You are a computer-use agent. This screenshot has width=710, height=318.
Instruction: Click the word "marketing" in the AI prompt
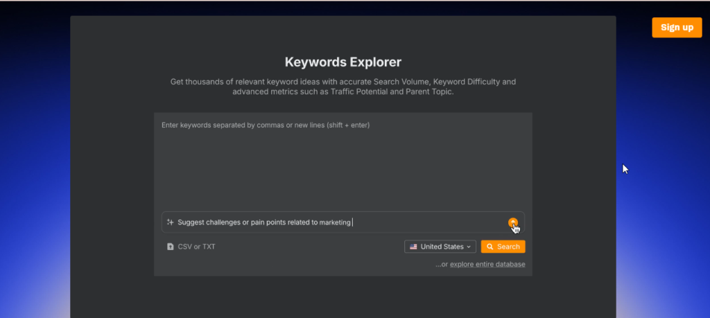pyautogui.click(x=335, y=222)
